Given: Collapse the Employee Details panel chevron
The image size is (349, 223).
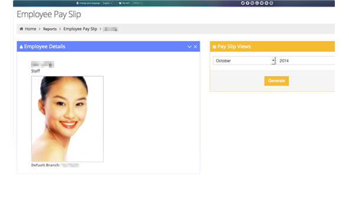Looking at the screenshot, I should point(189,46).
